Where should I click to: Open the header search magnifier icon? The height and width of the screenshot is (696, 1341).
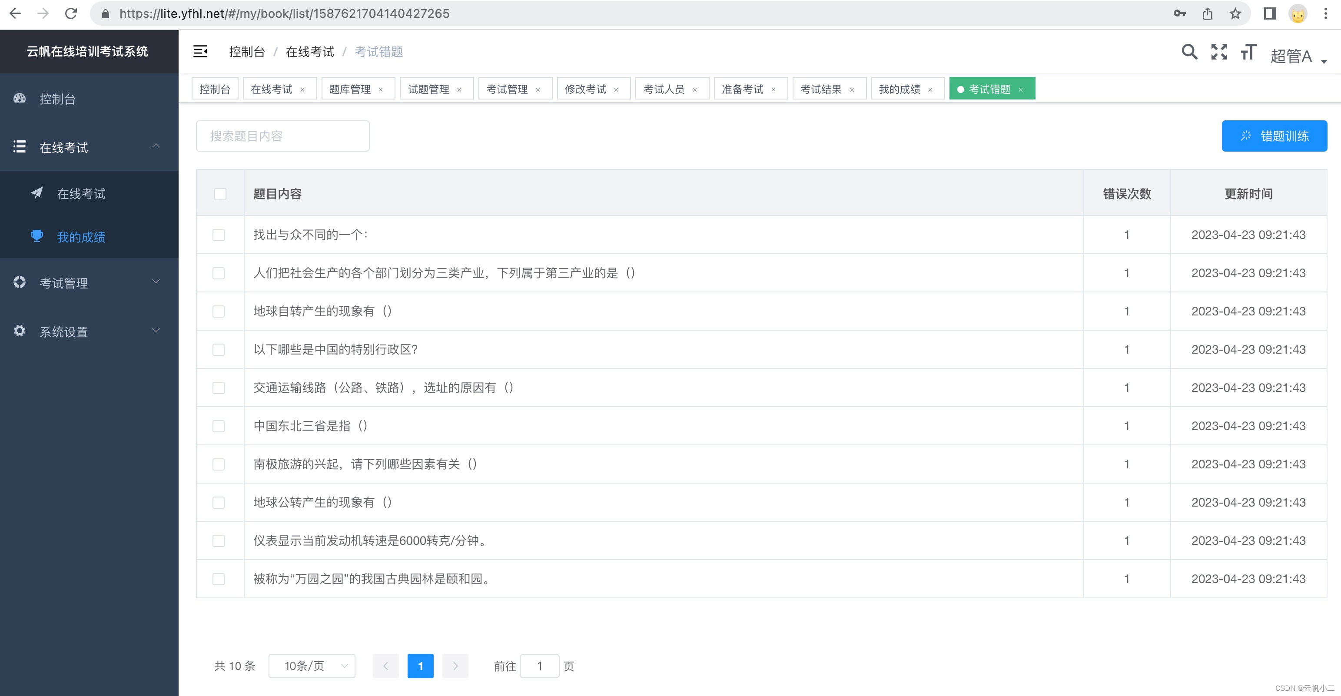(1189, 52)
